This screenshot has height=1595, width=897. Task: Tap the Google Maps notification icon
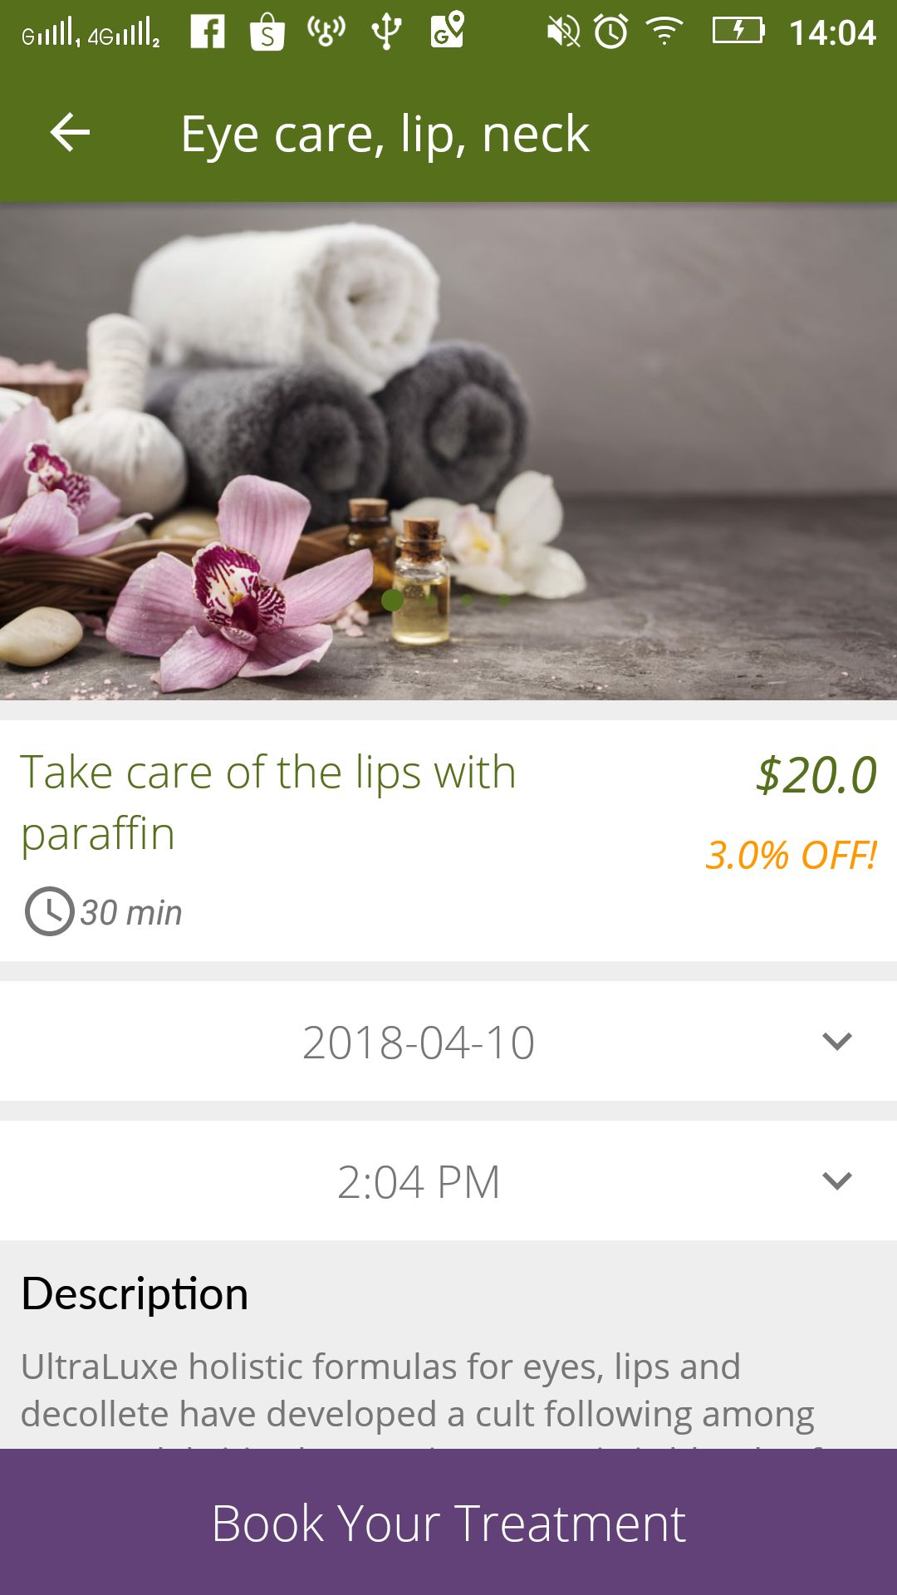[x=447, y=32]
